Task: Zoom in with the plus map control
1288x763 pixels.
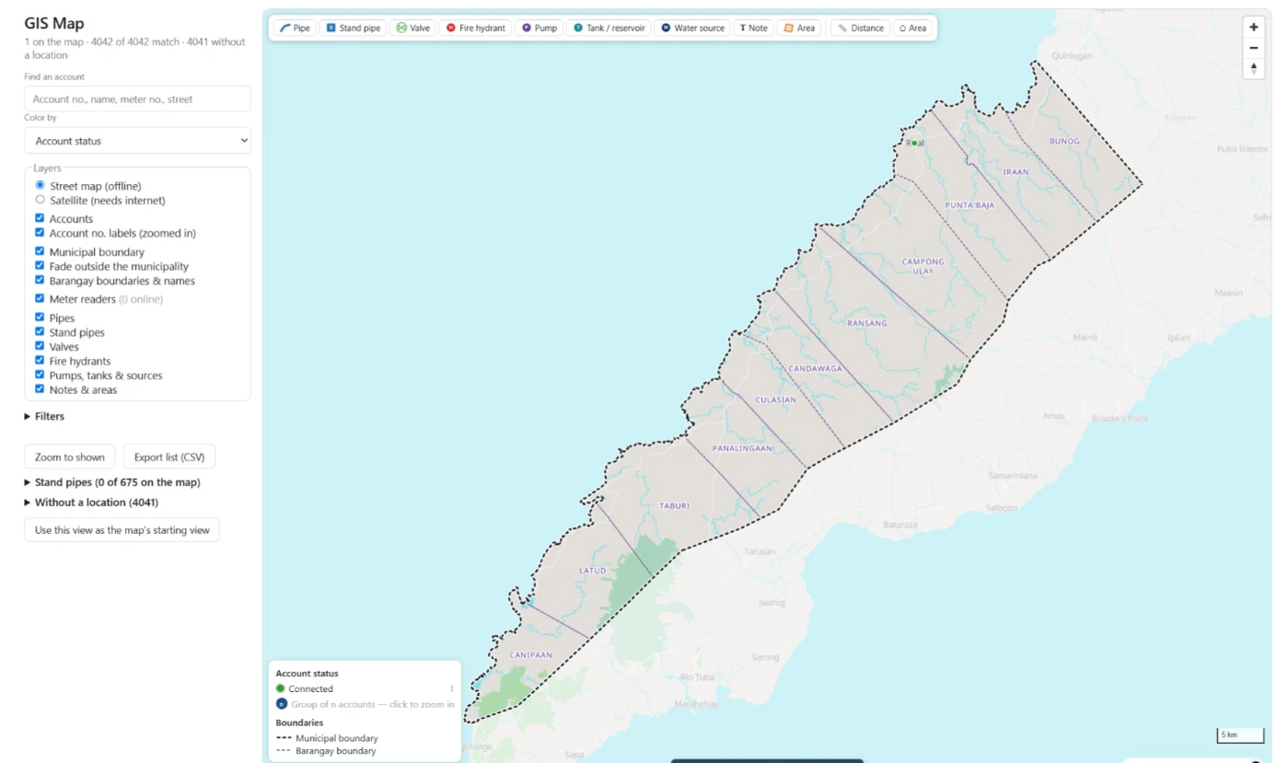Action: coord(1253,27)
